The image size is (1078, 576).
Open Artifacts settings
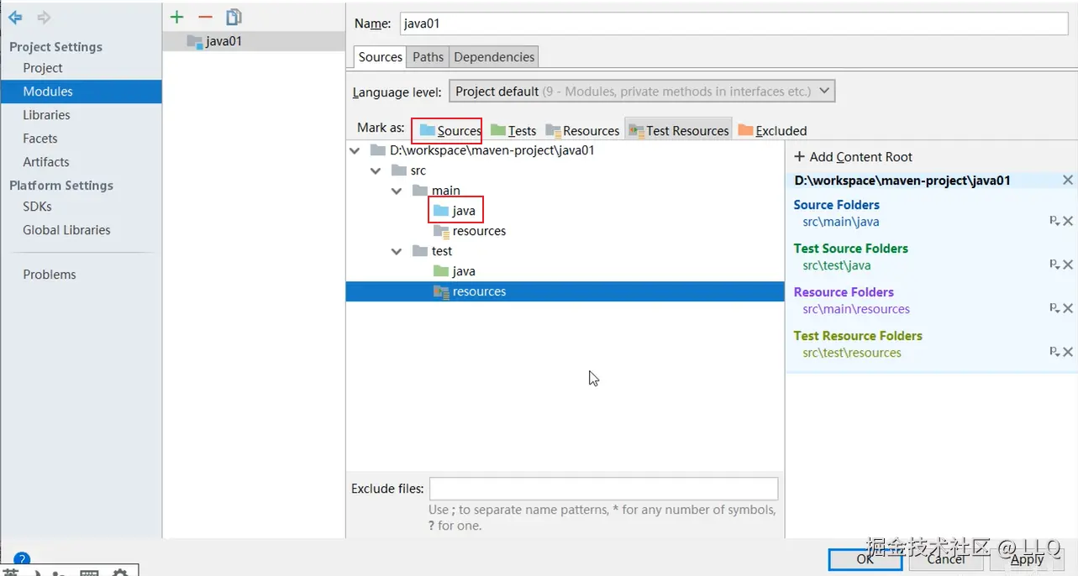[x=46, y=162]
